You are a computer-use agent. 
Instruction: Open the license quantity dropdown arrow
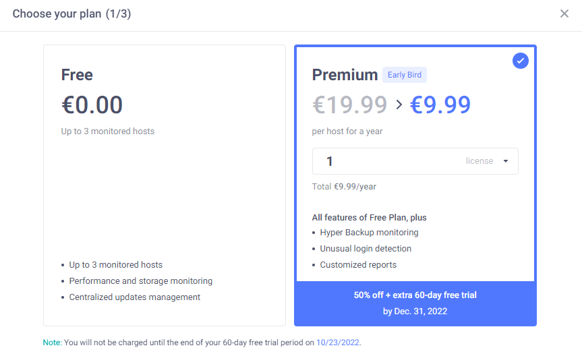(x=506, y=161)
